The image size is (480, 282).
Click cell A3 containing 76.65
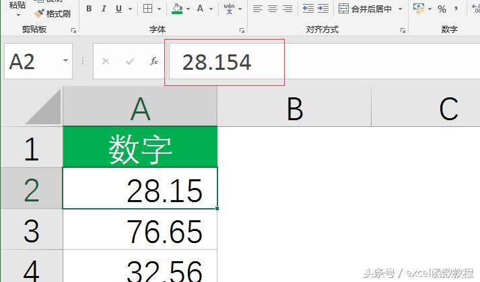click(140, 229)
